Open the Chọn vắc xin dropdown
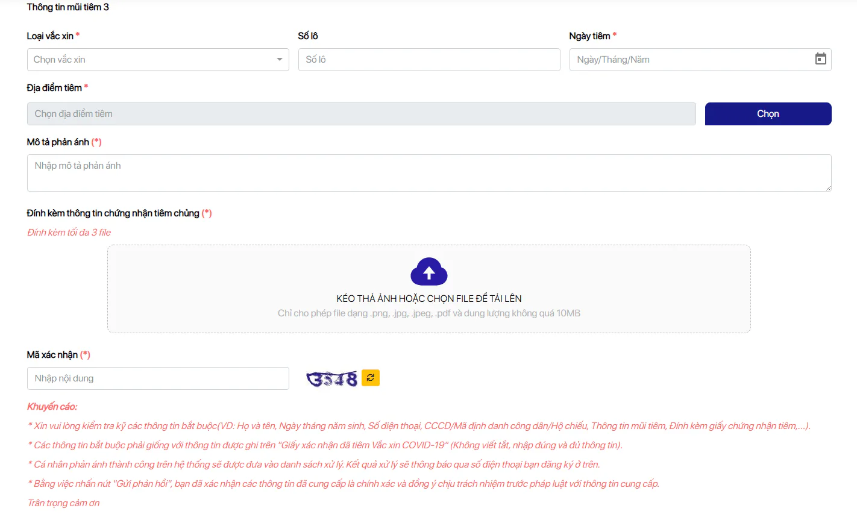 (158, 60)
